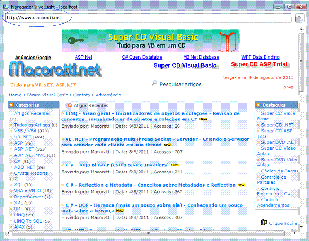Select the AJAX (5) category
309x241 pixels.
coord(19,227)
